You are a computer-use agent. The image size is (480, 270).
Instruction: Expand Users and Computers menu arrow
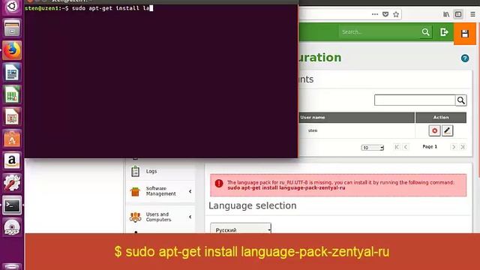190,217
